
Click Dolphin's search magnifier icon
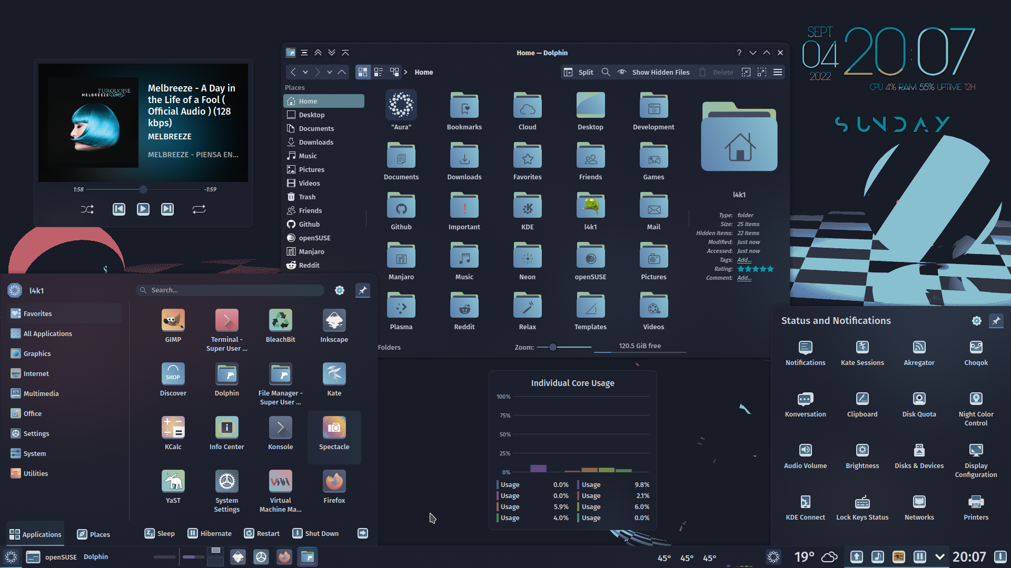tap(606, 72)
